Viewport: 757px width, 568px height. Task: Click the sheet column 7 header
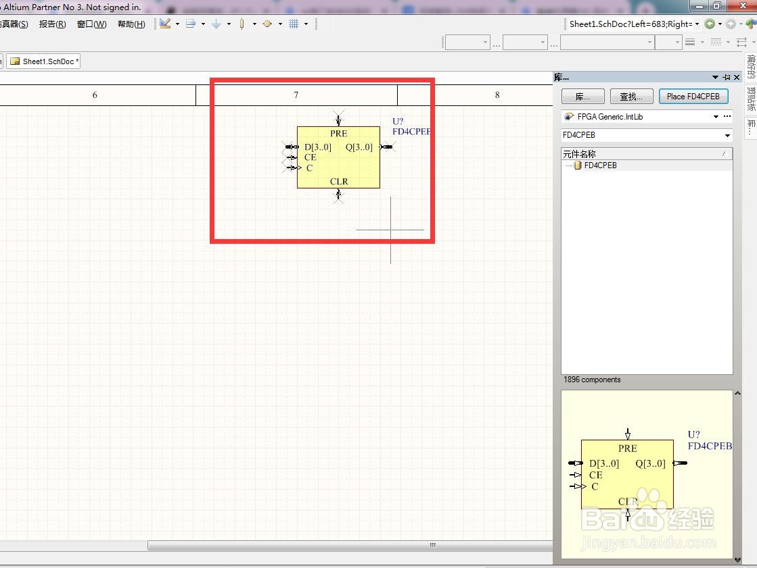pos(296,95)
